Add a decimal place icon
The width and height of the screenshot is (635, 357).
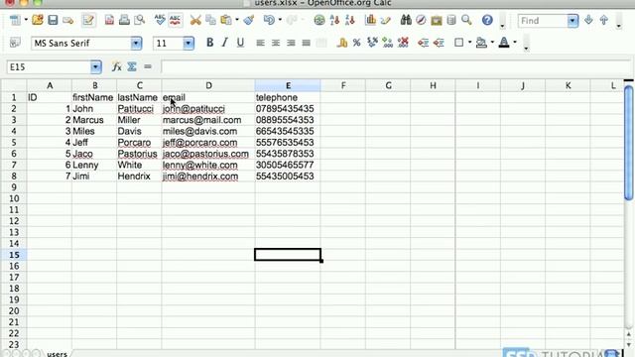[x=387, y=43]
